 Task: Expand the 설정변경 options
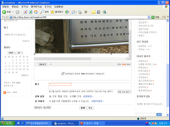tap(88, 97)
